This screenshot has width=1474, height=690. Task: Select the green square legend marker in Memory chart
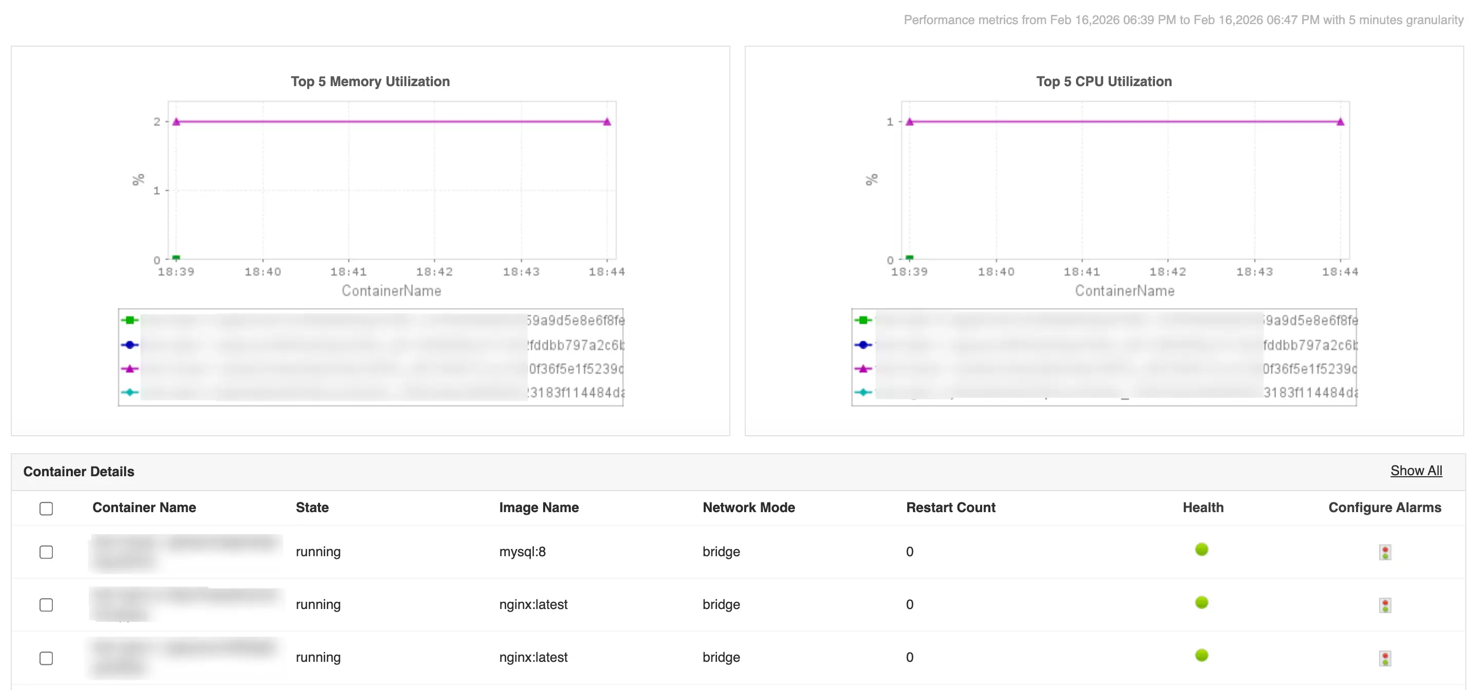pyautogui.click(x=130, y=320)
